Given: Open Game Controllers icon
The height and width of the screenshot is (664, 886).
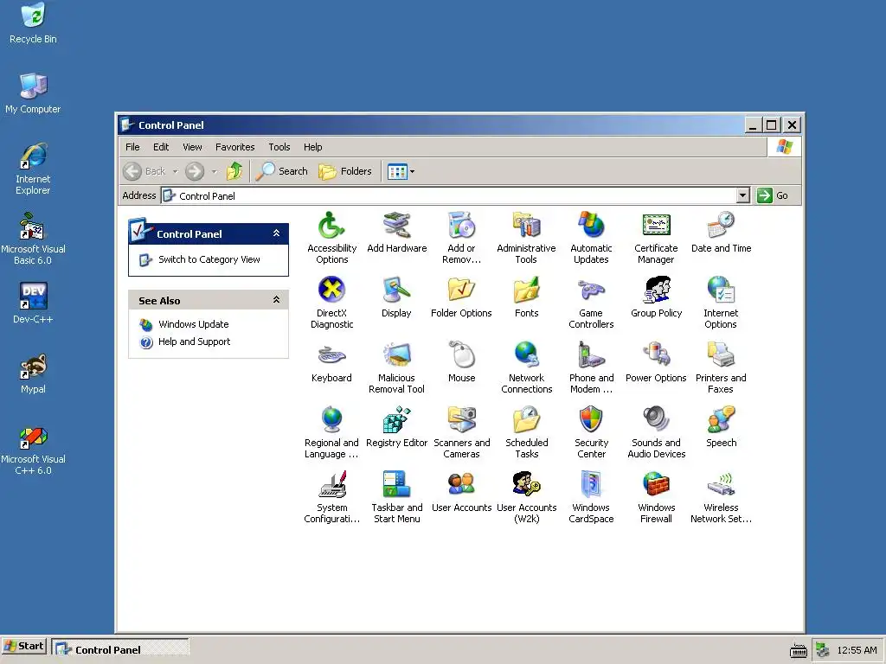Looking at the screenshot, I should pos(591,290).
